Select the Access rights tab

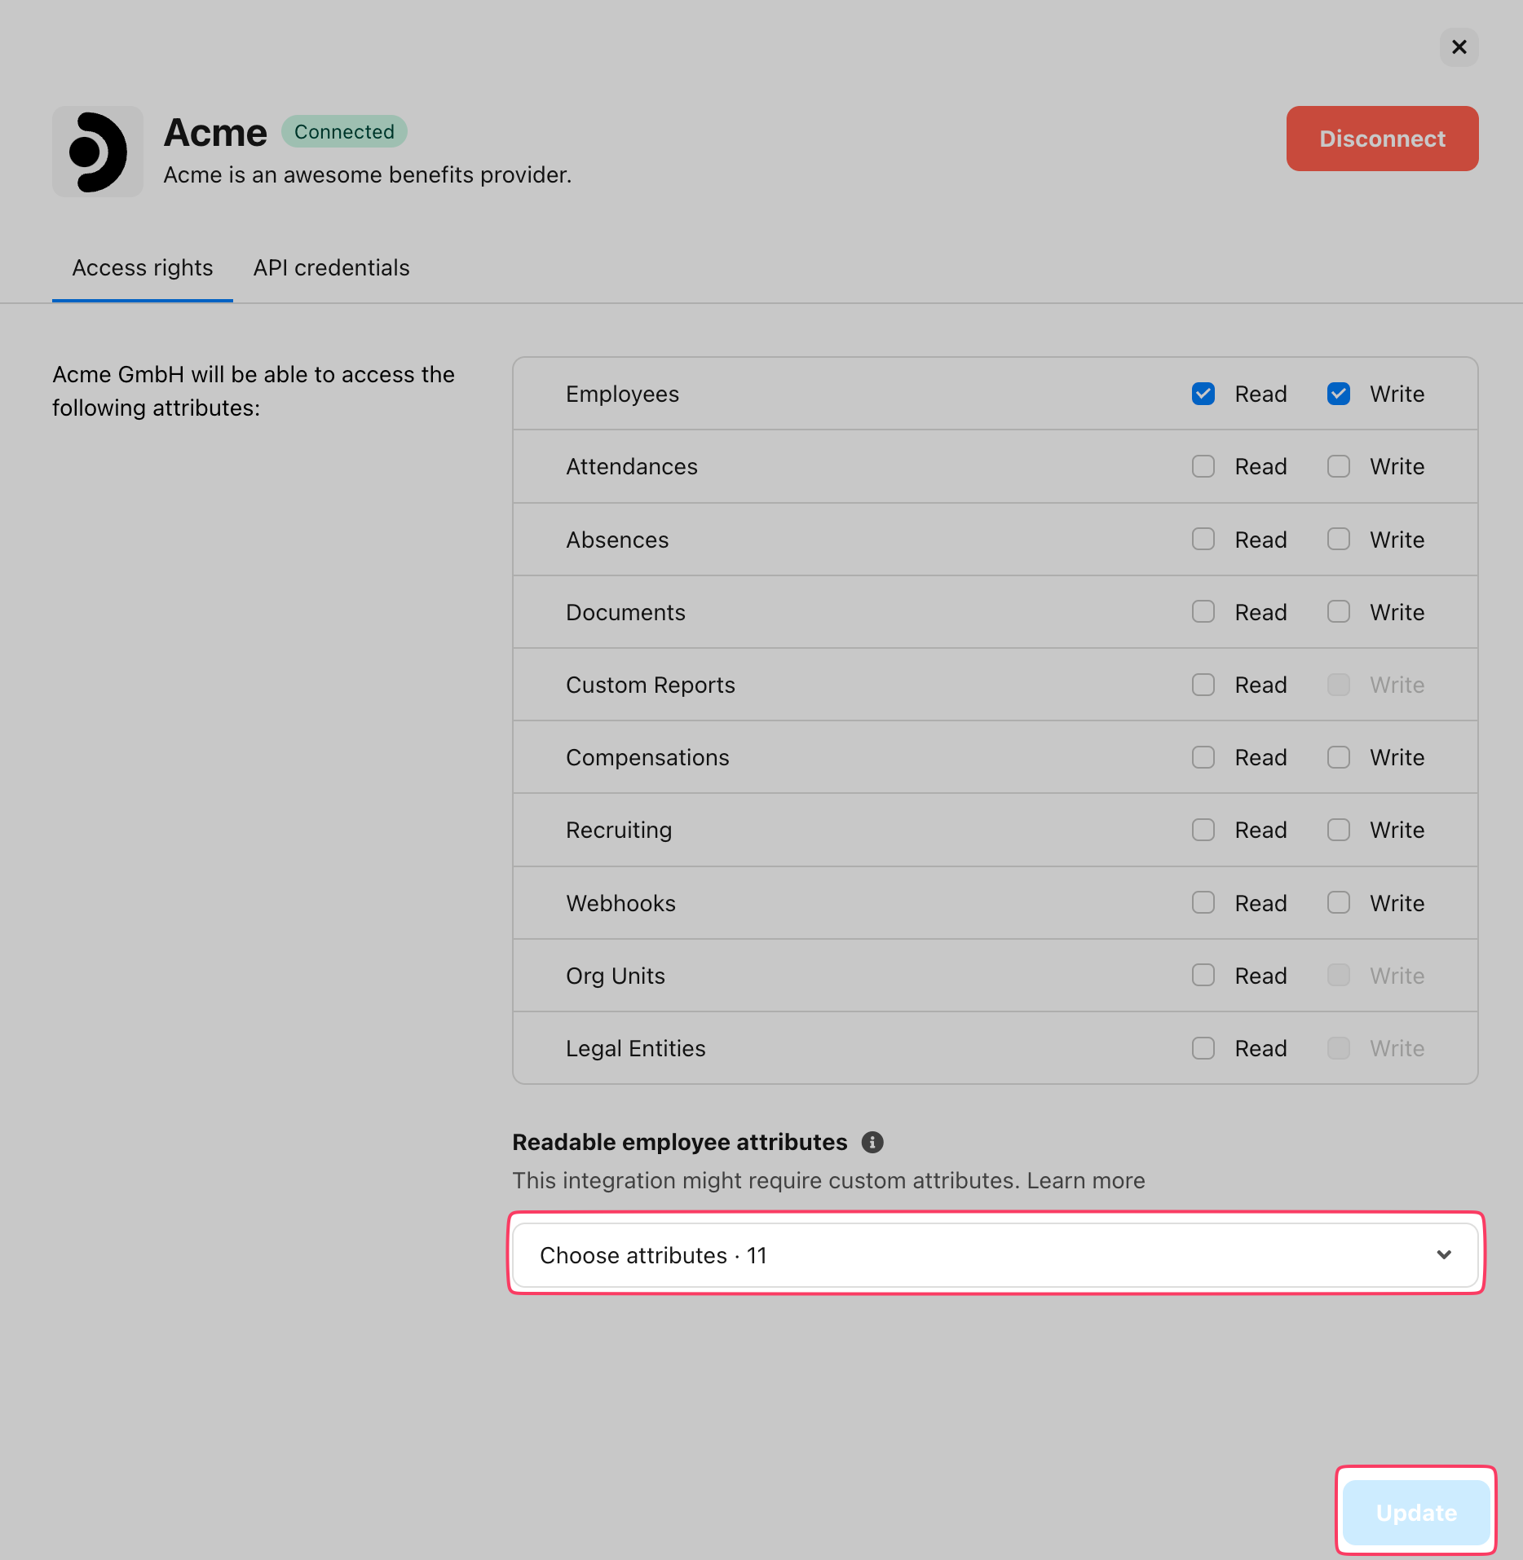tap(143, 267)
